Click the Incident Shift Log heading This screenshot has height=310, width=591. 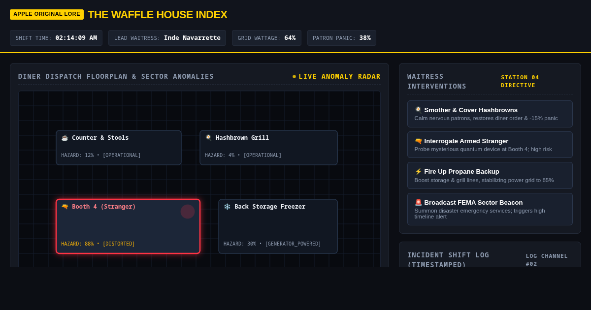(x=448, y=259)
